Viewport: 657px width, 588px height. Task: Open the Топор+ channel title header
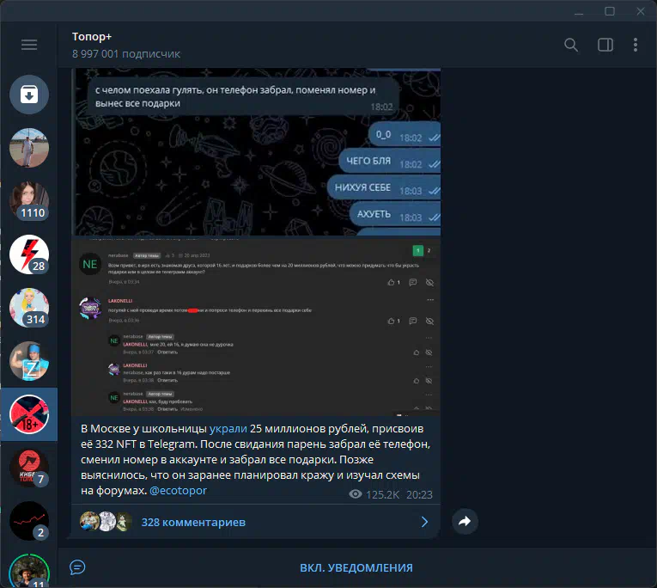click(x=92, y=36)
